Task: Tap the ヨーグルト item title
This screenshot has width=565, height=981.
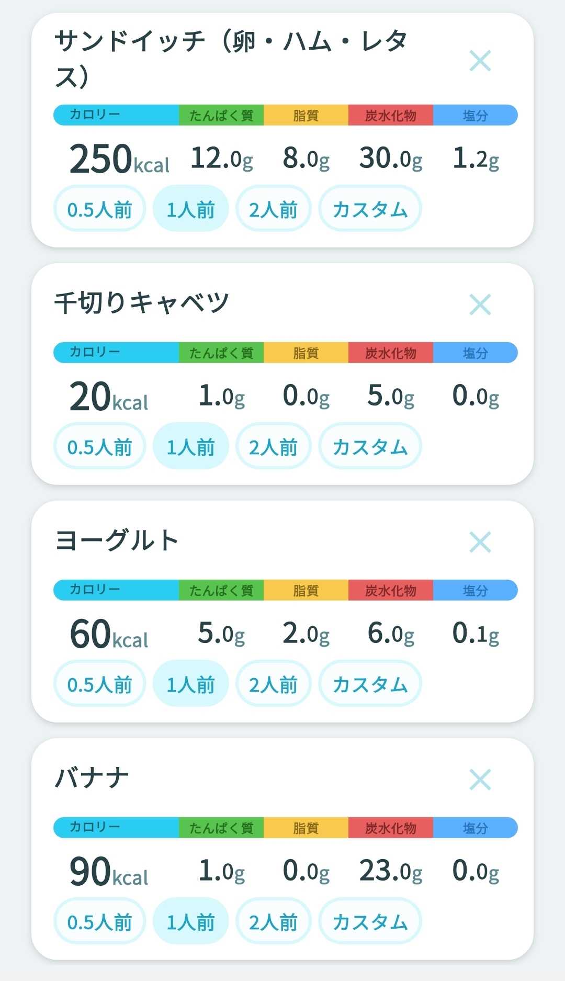Action: [117, 540]
